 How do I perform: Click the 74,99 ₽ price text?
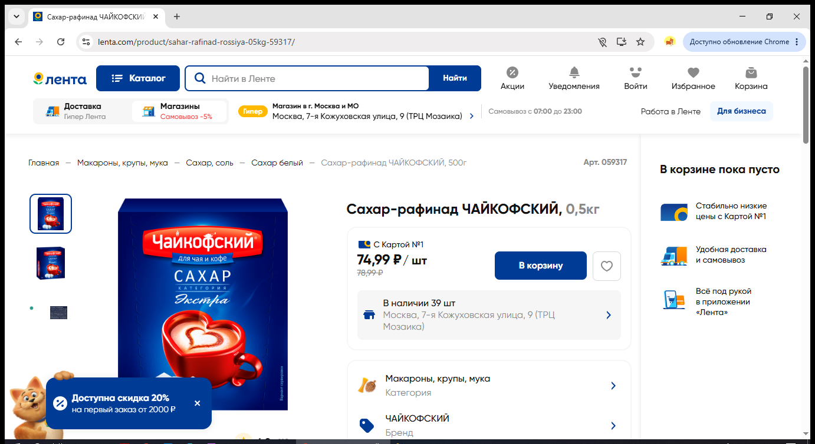tap(379, 260)
